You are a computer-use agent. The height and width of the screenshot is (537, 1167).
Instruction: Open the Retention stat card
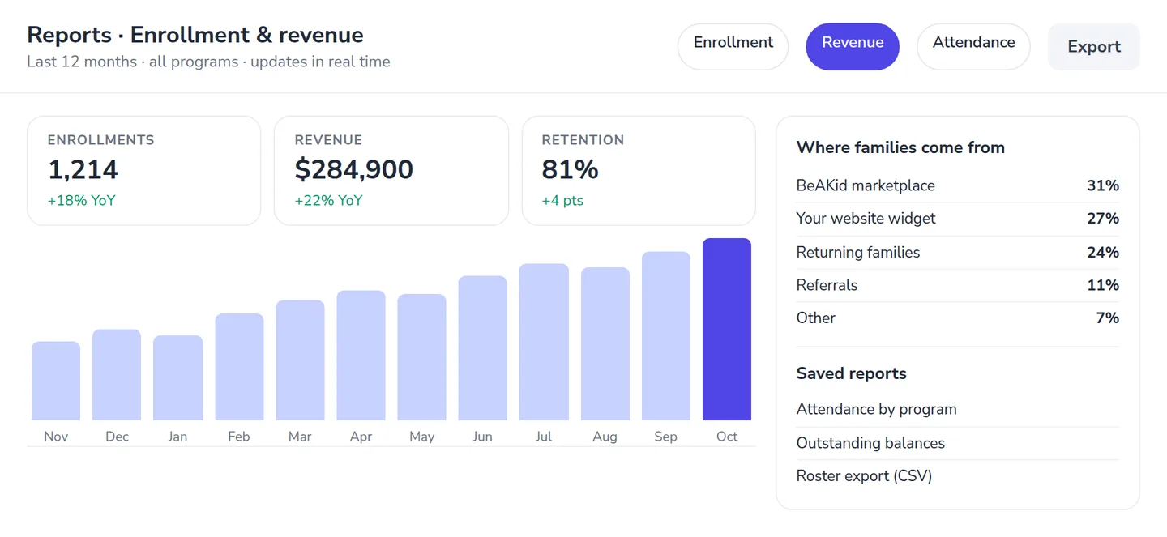tap(639, 170)
